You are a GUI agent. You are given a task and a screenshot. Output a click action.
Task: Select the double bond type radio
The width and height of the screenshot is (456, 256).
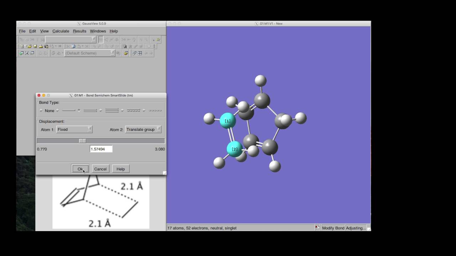[79, 111]
